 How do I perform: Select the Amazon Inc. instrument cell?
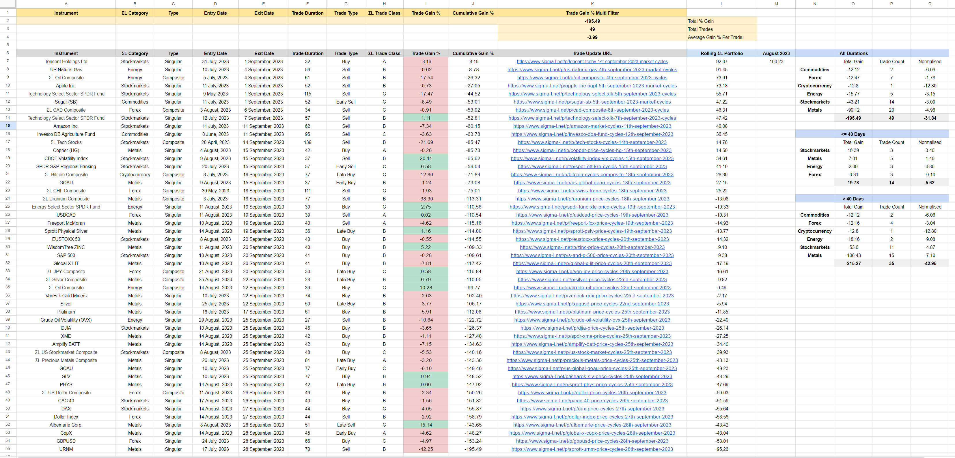point(66,126)
